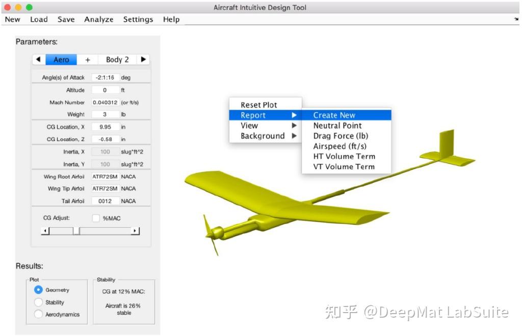Screen dimensions: 522x336
Task: Click the Background submenu arrow
Action: (x=295, y=135)
